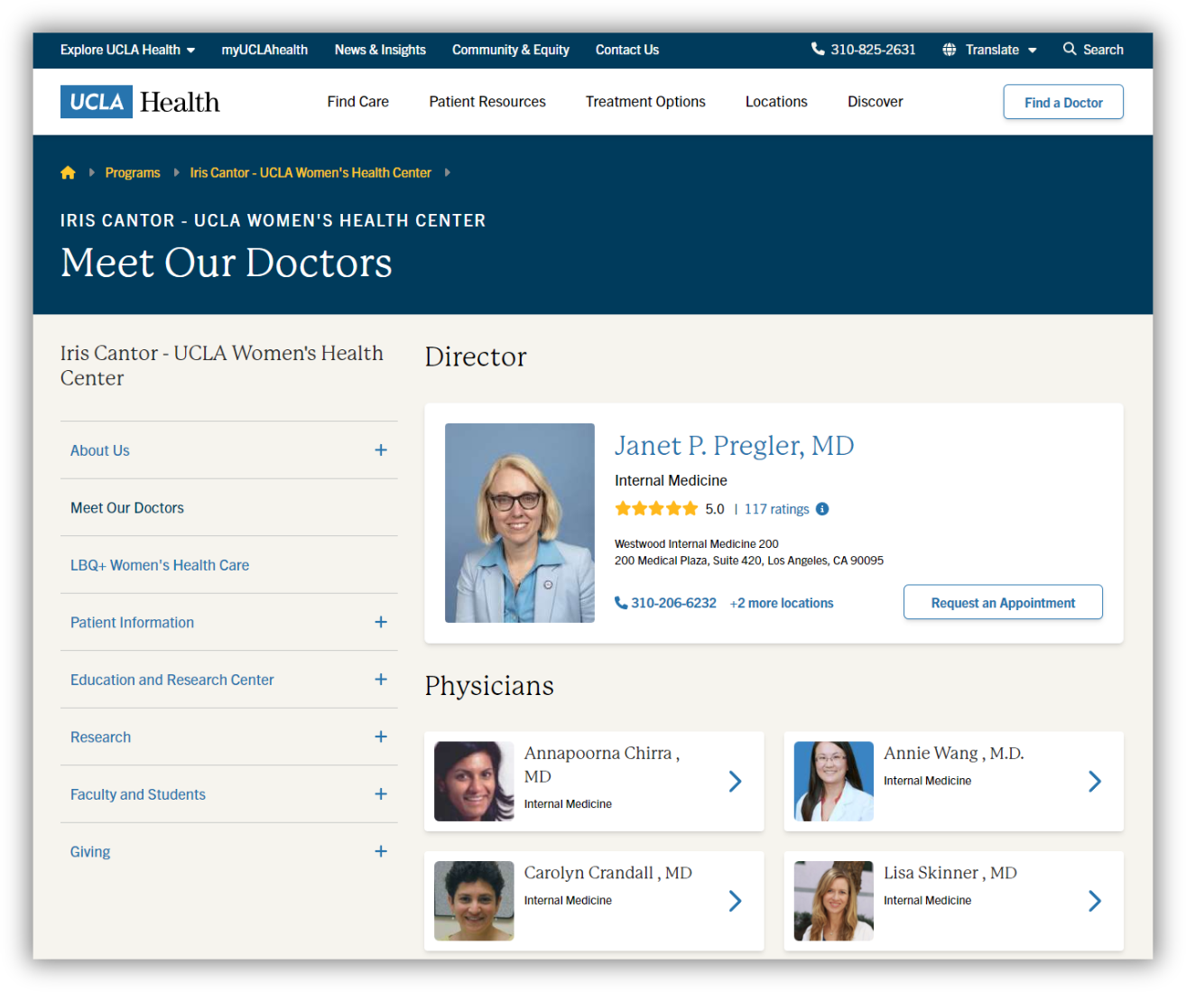Image resolution: width=1186 pixels, height=992 pixels.
Task: Open the Discover menu
Action: tap(876, 102)
